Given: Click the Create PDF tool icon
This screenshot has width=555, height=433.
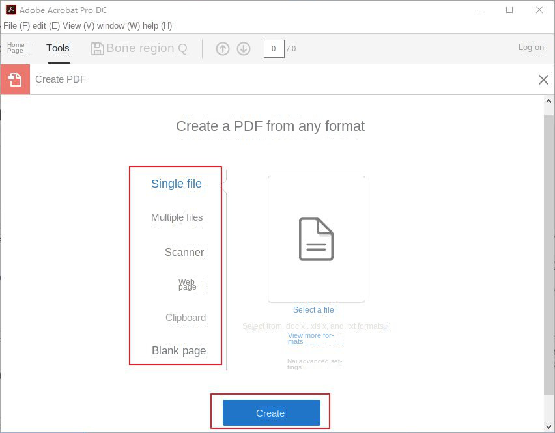Looking at the screenshot, I should pyautogui.click(x=14, y=79).
